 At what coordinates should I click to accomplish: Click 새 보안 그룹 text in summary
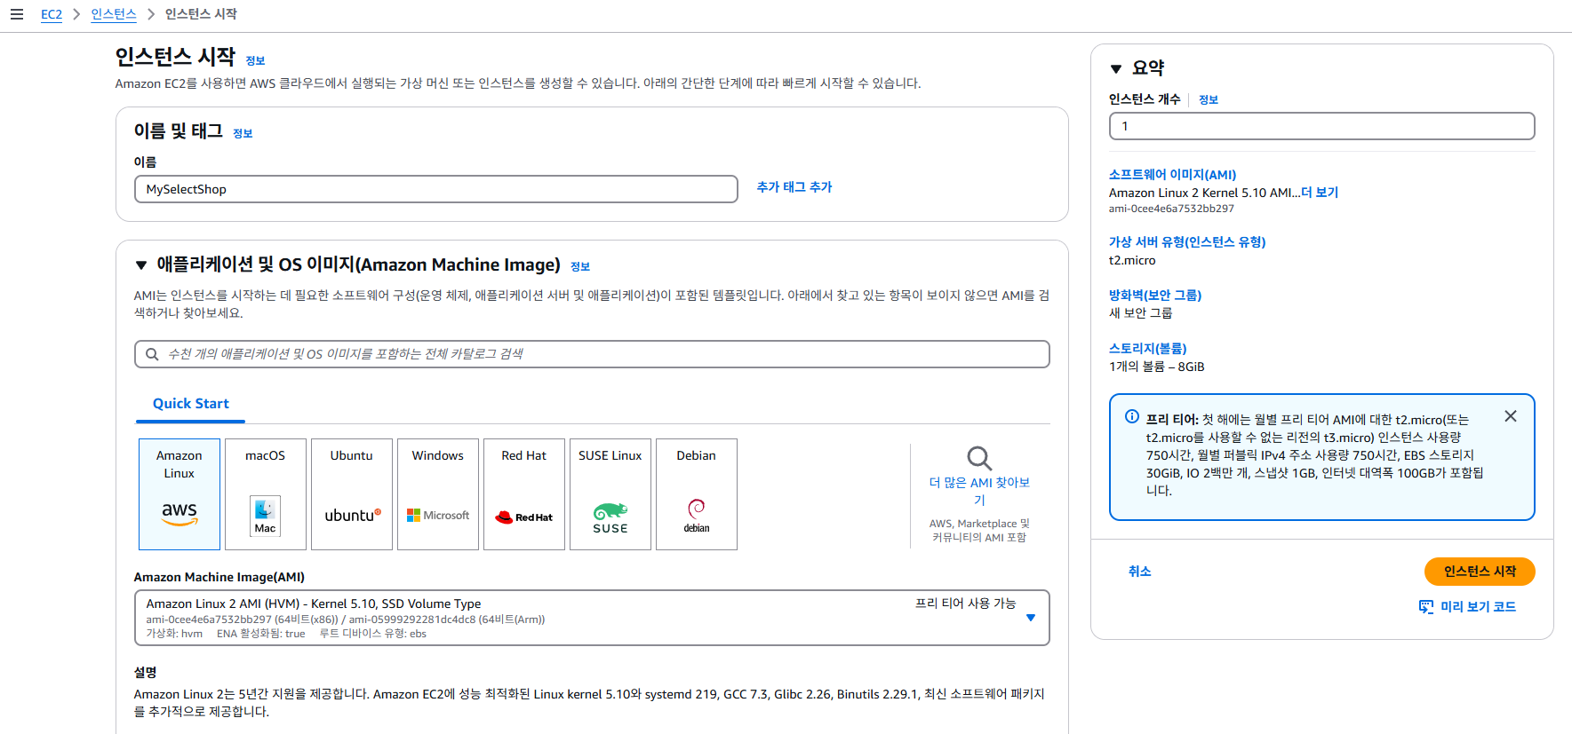1140,313
